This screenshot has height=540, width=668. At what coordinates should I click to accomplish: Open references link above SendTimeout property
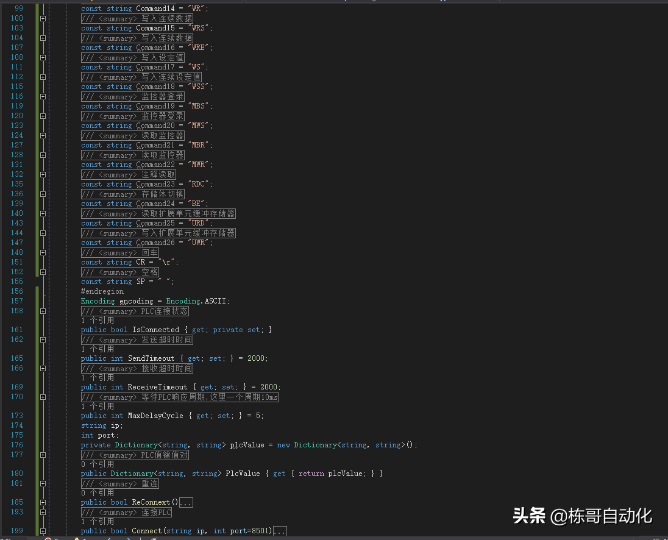click(98, 349)
